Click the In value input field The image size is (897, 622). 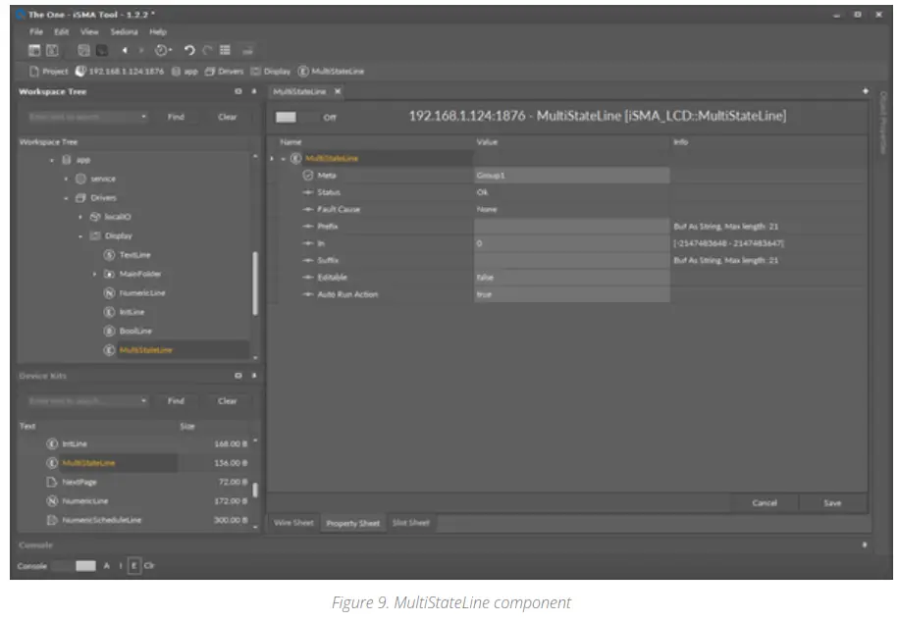pyautogui.click(x=570, y=242)
